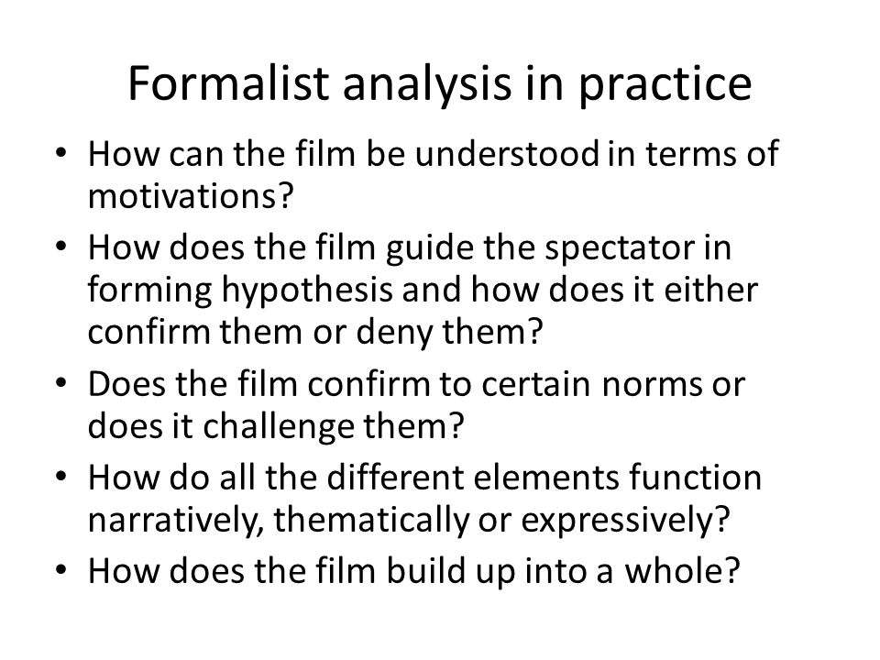The height and width of the screenshot is (660, 880).
Task: Click the line 'does it challenge them?'
Action: pos(276,426)
